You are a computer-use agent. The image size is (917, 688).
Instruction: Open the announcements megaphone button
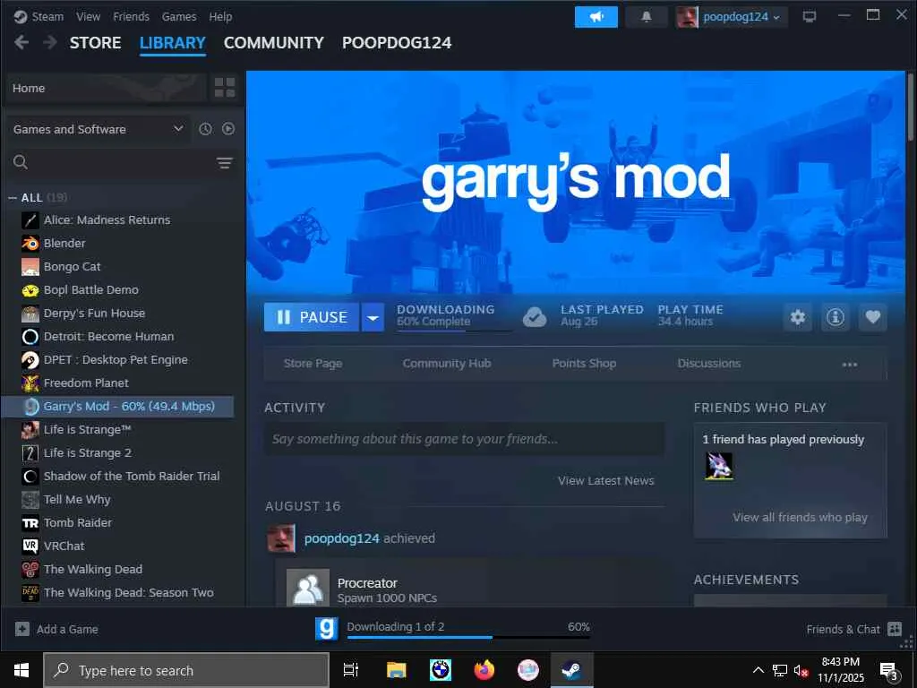coord(596,16)
